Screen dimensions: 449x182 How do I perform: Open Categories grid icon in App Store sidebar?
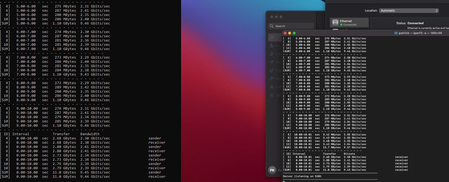(x=272, y=87)
